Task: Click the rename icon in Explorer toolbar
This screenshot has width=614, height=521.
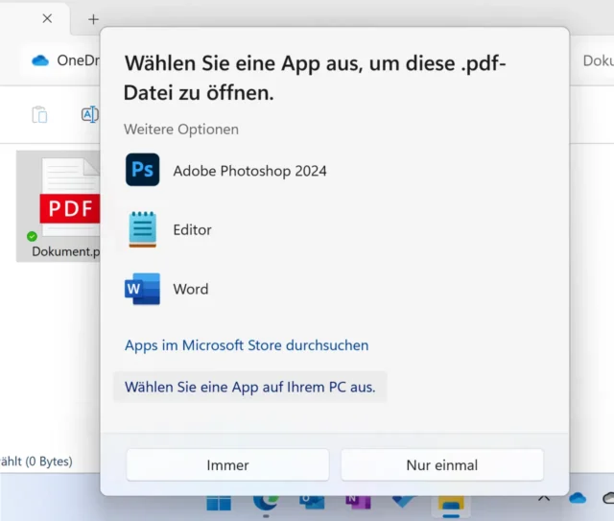Action: (89, 115)
